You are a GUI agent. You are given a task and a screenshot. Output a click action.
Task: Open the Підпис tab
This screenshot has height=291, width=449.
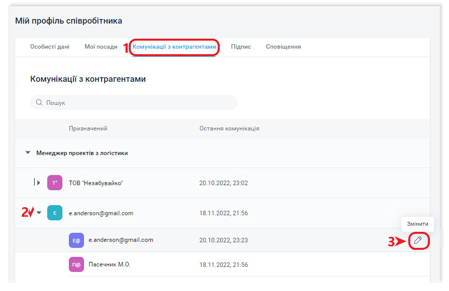[241, 47]
